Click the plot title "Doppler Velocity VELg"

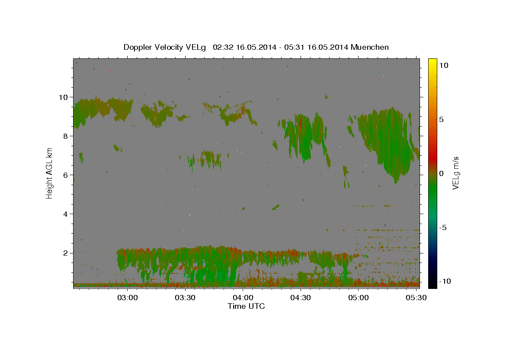(165, 47)
